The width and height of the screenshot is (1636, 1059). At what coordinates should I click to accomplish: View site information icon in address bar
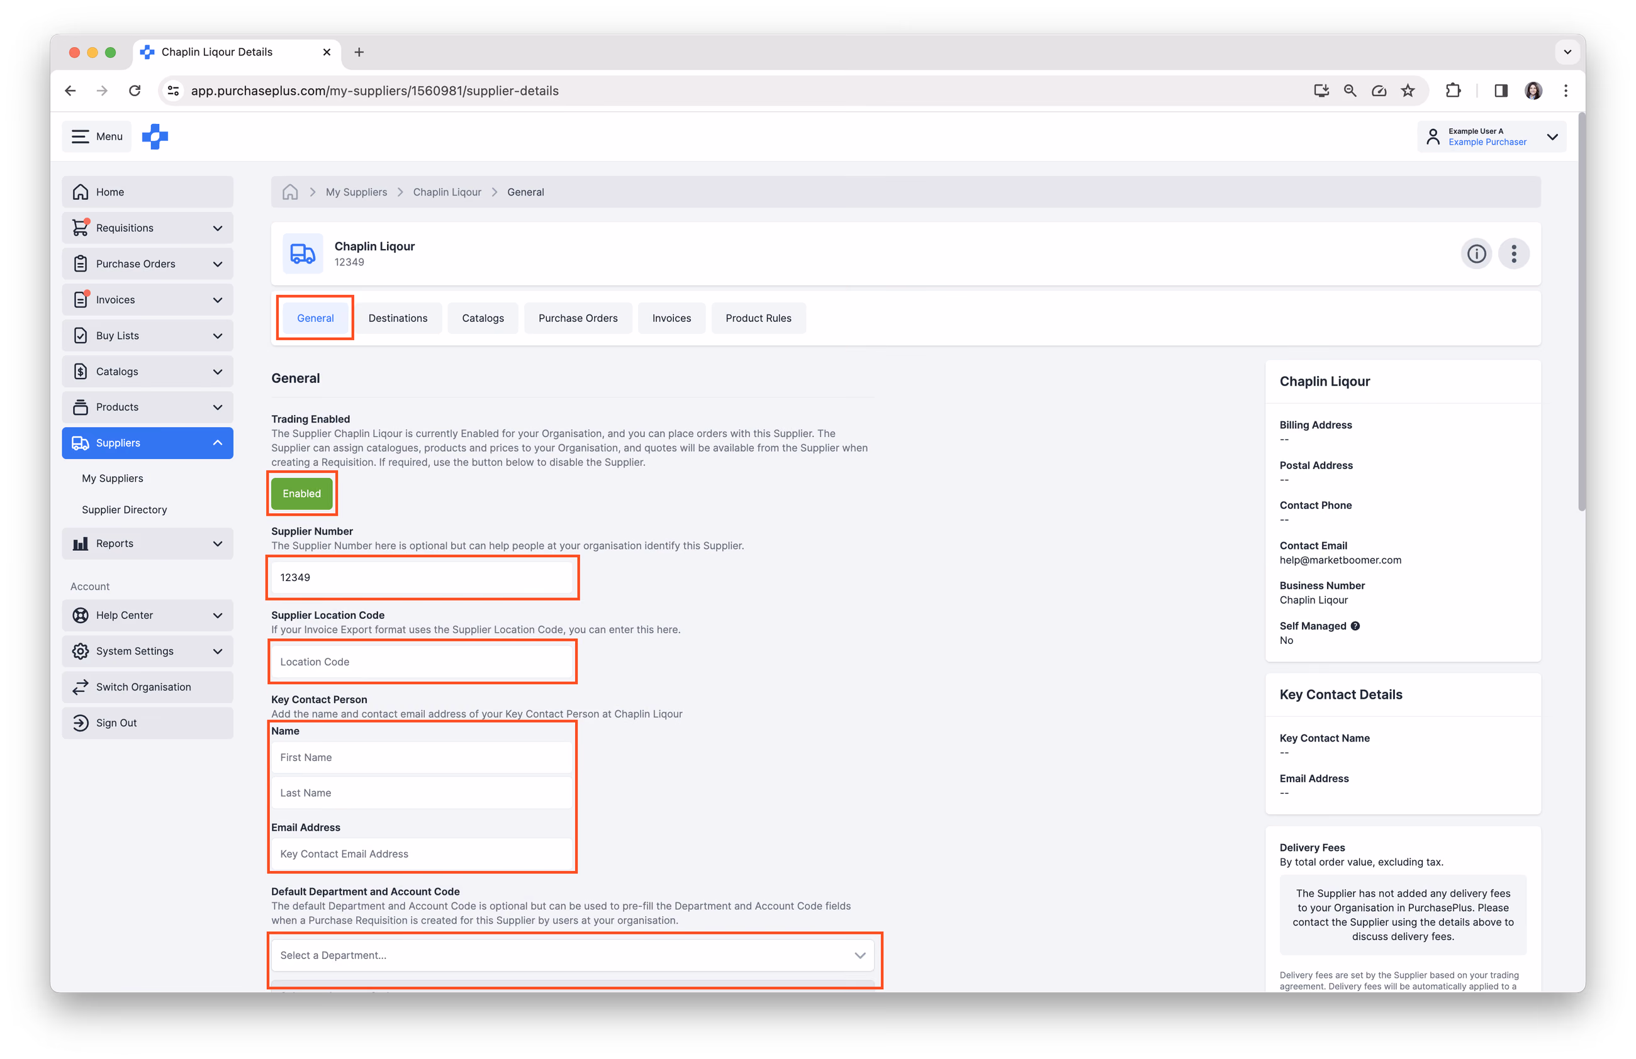[174, 91]
